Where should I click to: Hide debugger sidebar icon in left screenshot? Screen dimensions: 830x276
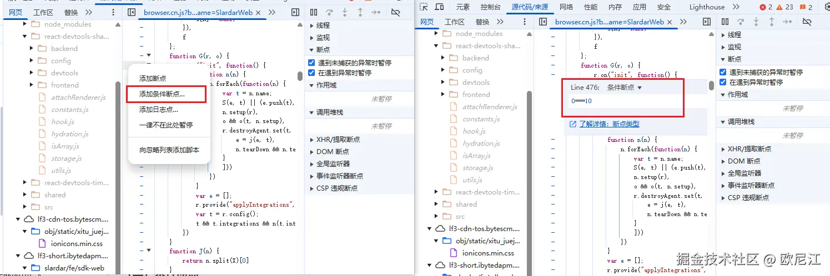tap(295, 12)
